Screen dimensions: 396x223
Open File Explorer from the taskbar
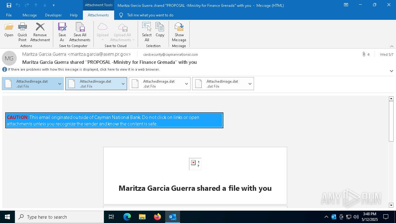tap(142, 217)
